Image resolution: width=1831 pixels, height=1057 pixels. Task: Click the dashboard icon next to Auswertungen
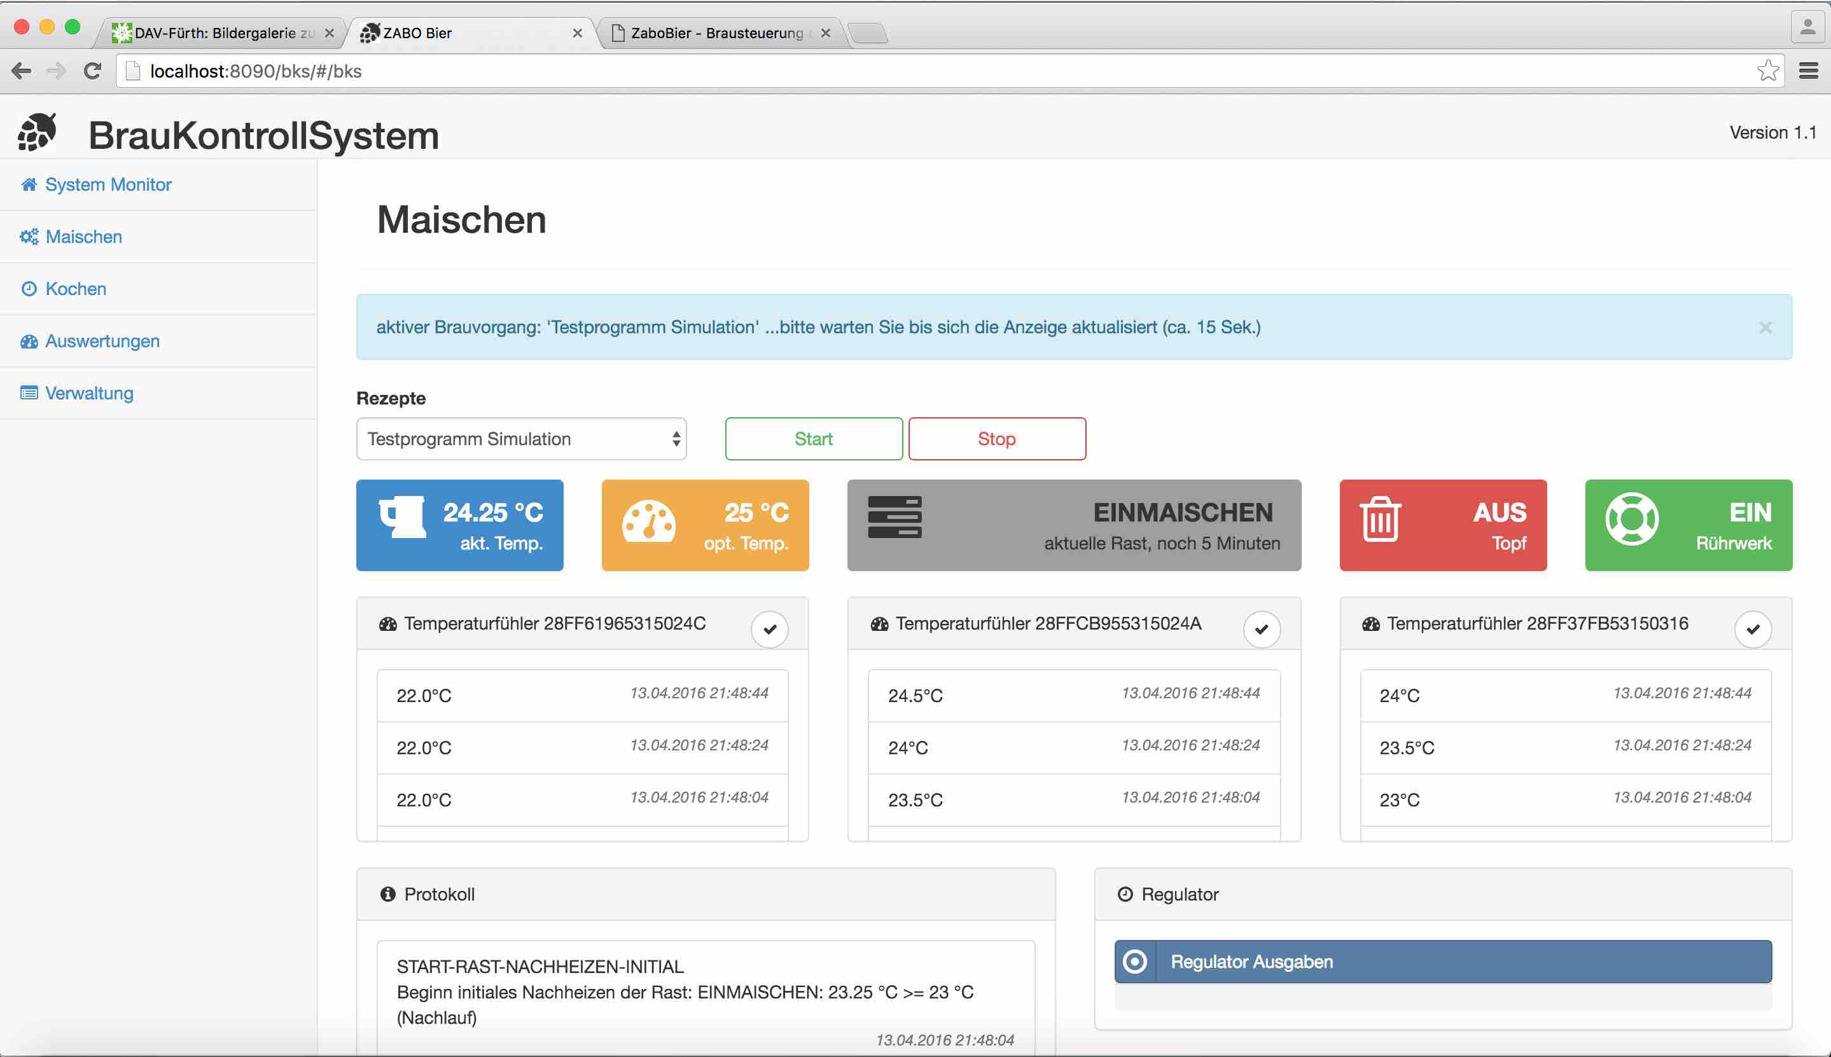(29, 341)
